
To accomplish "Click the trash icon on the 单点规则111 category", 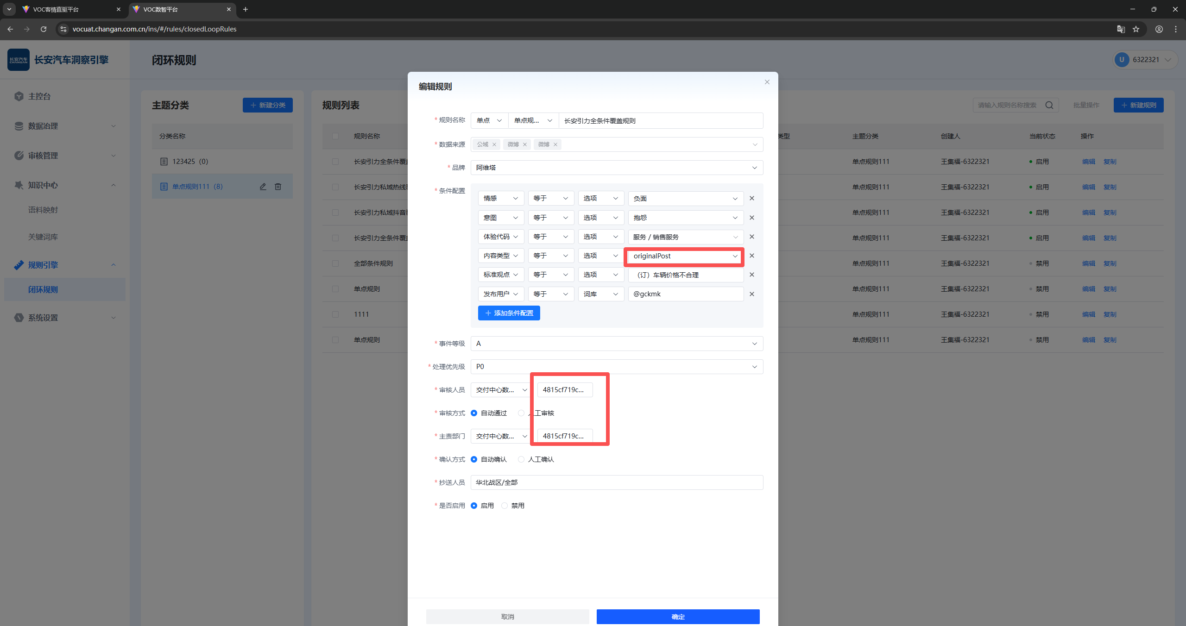I will click(278, 187).
